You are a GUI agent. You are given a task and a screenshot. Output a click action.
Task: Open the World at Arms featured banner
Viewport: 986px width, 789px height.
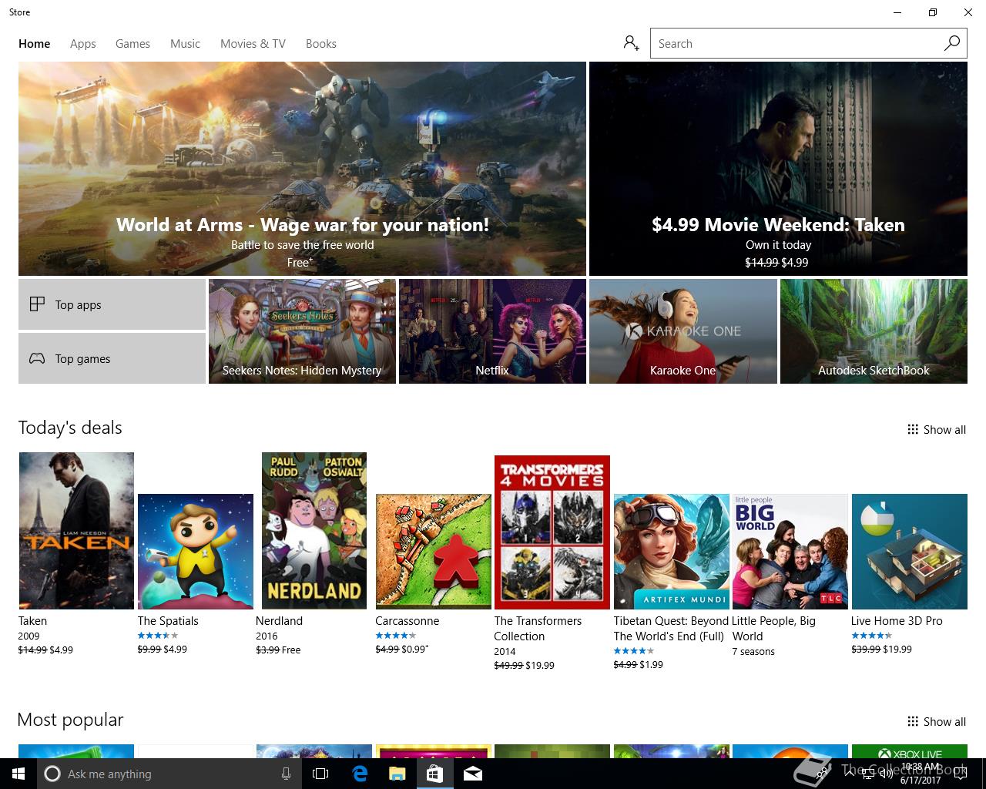pos(302,169)
